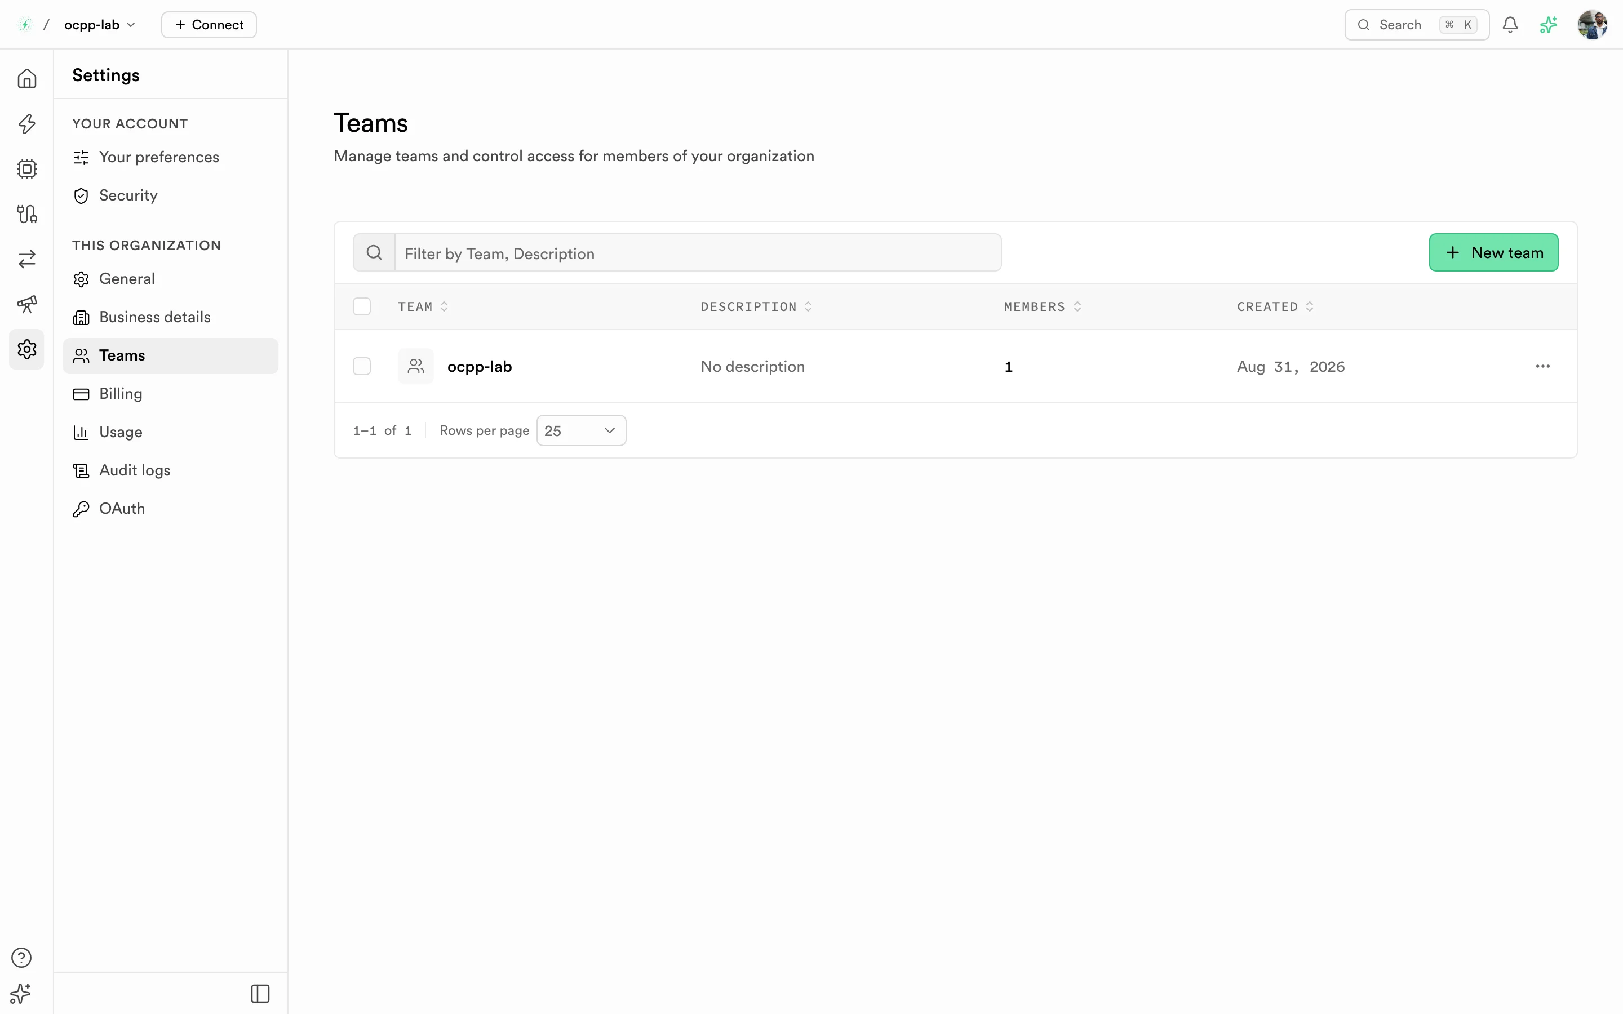The width and height of the screenshot is (1623, 1014).
Task: Open the global Search box
Action: click(1416, 25)
